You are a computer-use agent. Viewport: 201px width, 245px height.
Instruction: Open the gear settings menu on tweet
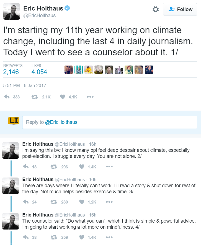coord(156,9)
